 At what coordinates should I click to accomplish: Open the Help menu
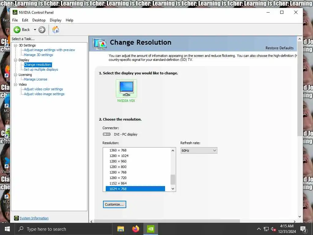(x=69, y=20)
